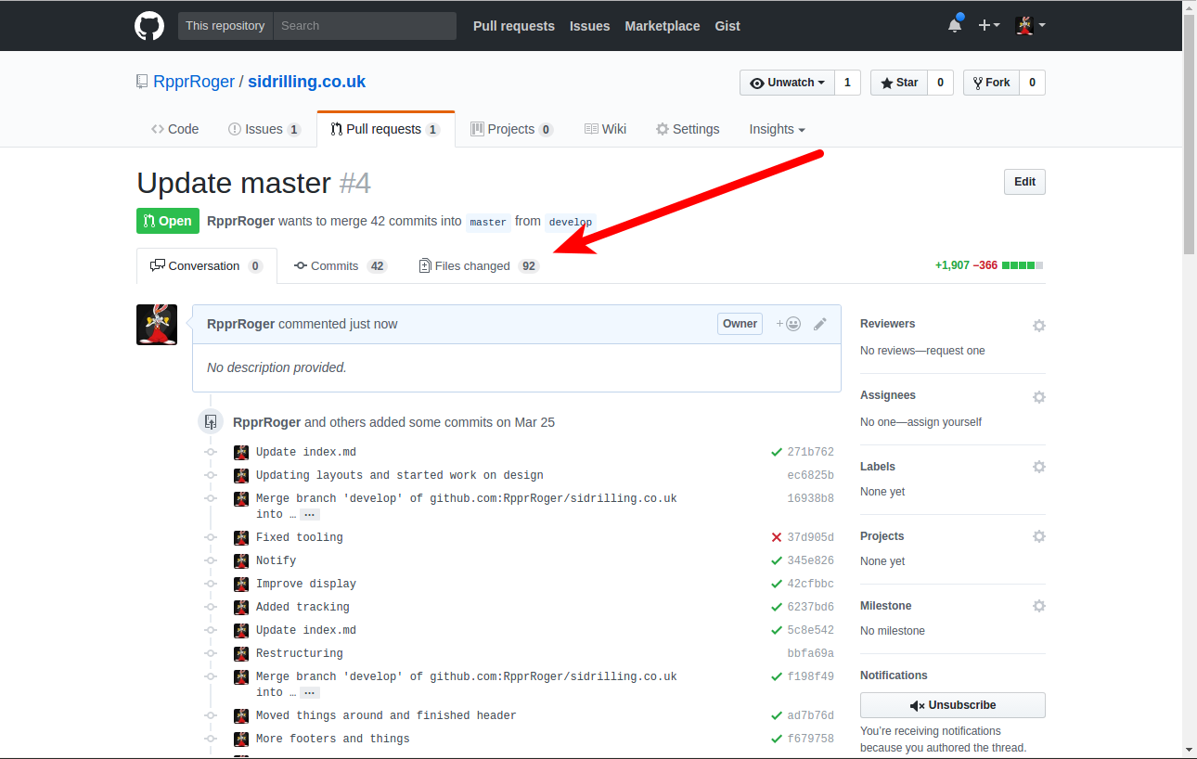Click the diffstat +1,907 −366 bar
This screenshot has width=1197, height=759.
click(x=989, y=265)
